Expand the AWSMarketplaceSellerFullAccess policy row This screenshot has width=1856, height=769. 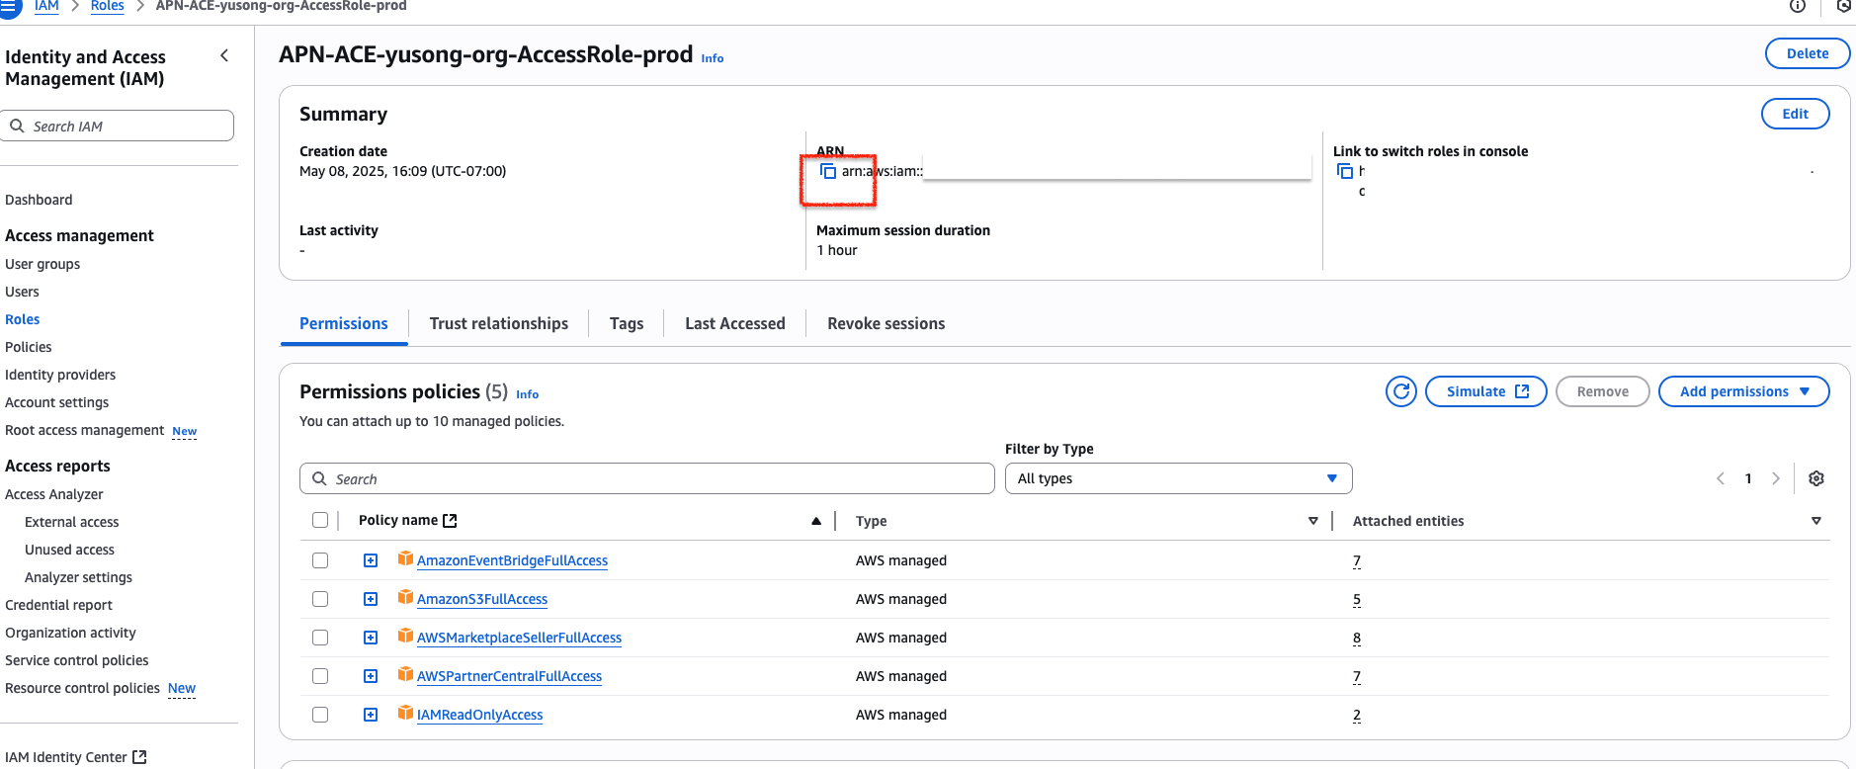pos(371,638)
